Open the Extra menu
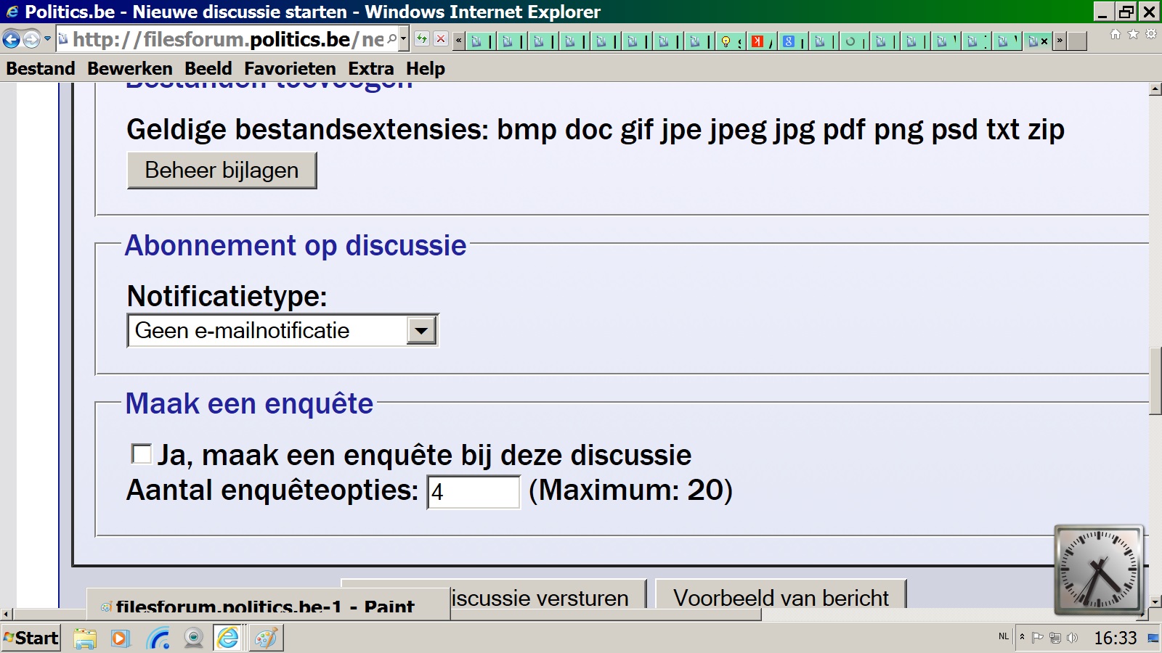 370,69
